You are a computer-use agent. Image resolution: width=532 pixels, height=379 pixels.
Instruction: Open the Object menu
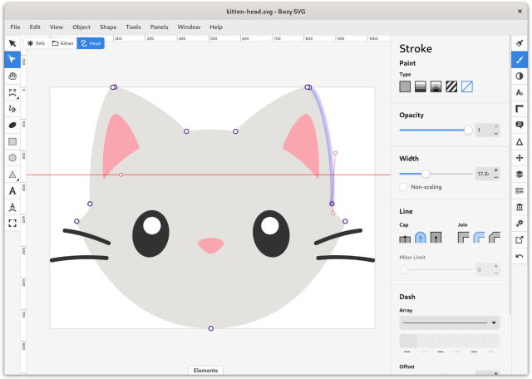click(x=81, y=27)
